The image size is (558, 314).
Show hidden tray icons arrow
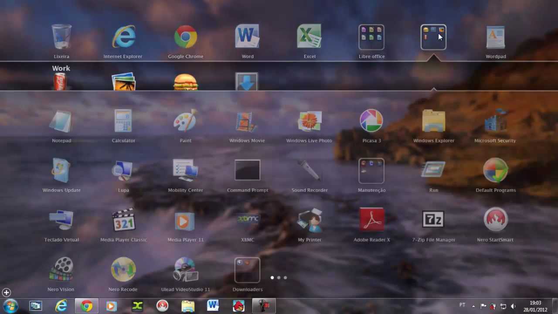click(x=473, y=306)
